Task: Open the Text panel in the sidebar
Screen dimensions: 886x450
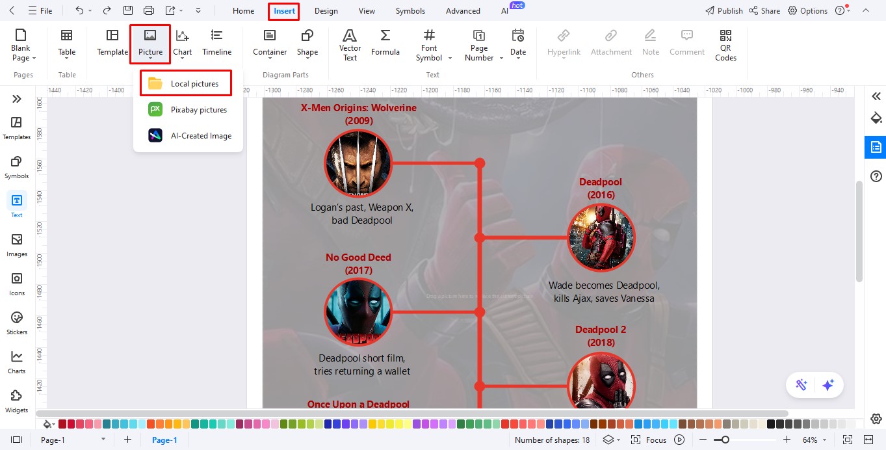Action: [17, 205]
